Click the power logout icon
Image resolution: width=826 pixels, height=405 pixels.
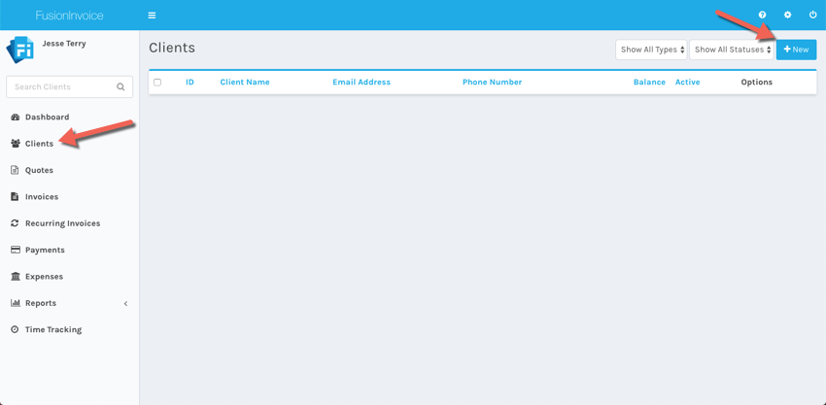pyautogui.click(x=812, y=16)
